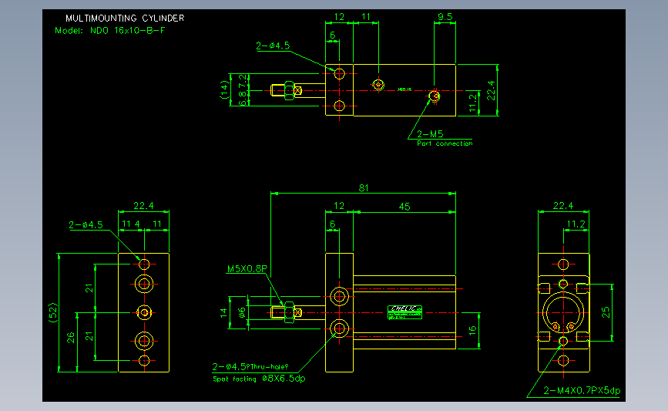This screenshot has height=411, width=668.
Task: Pick the "ø6" rod diameter dimension
Action: point(242,312)
